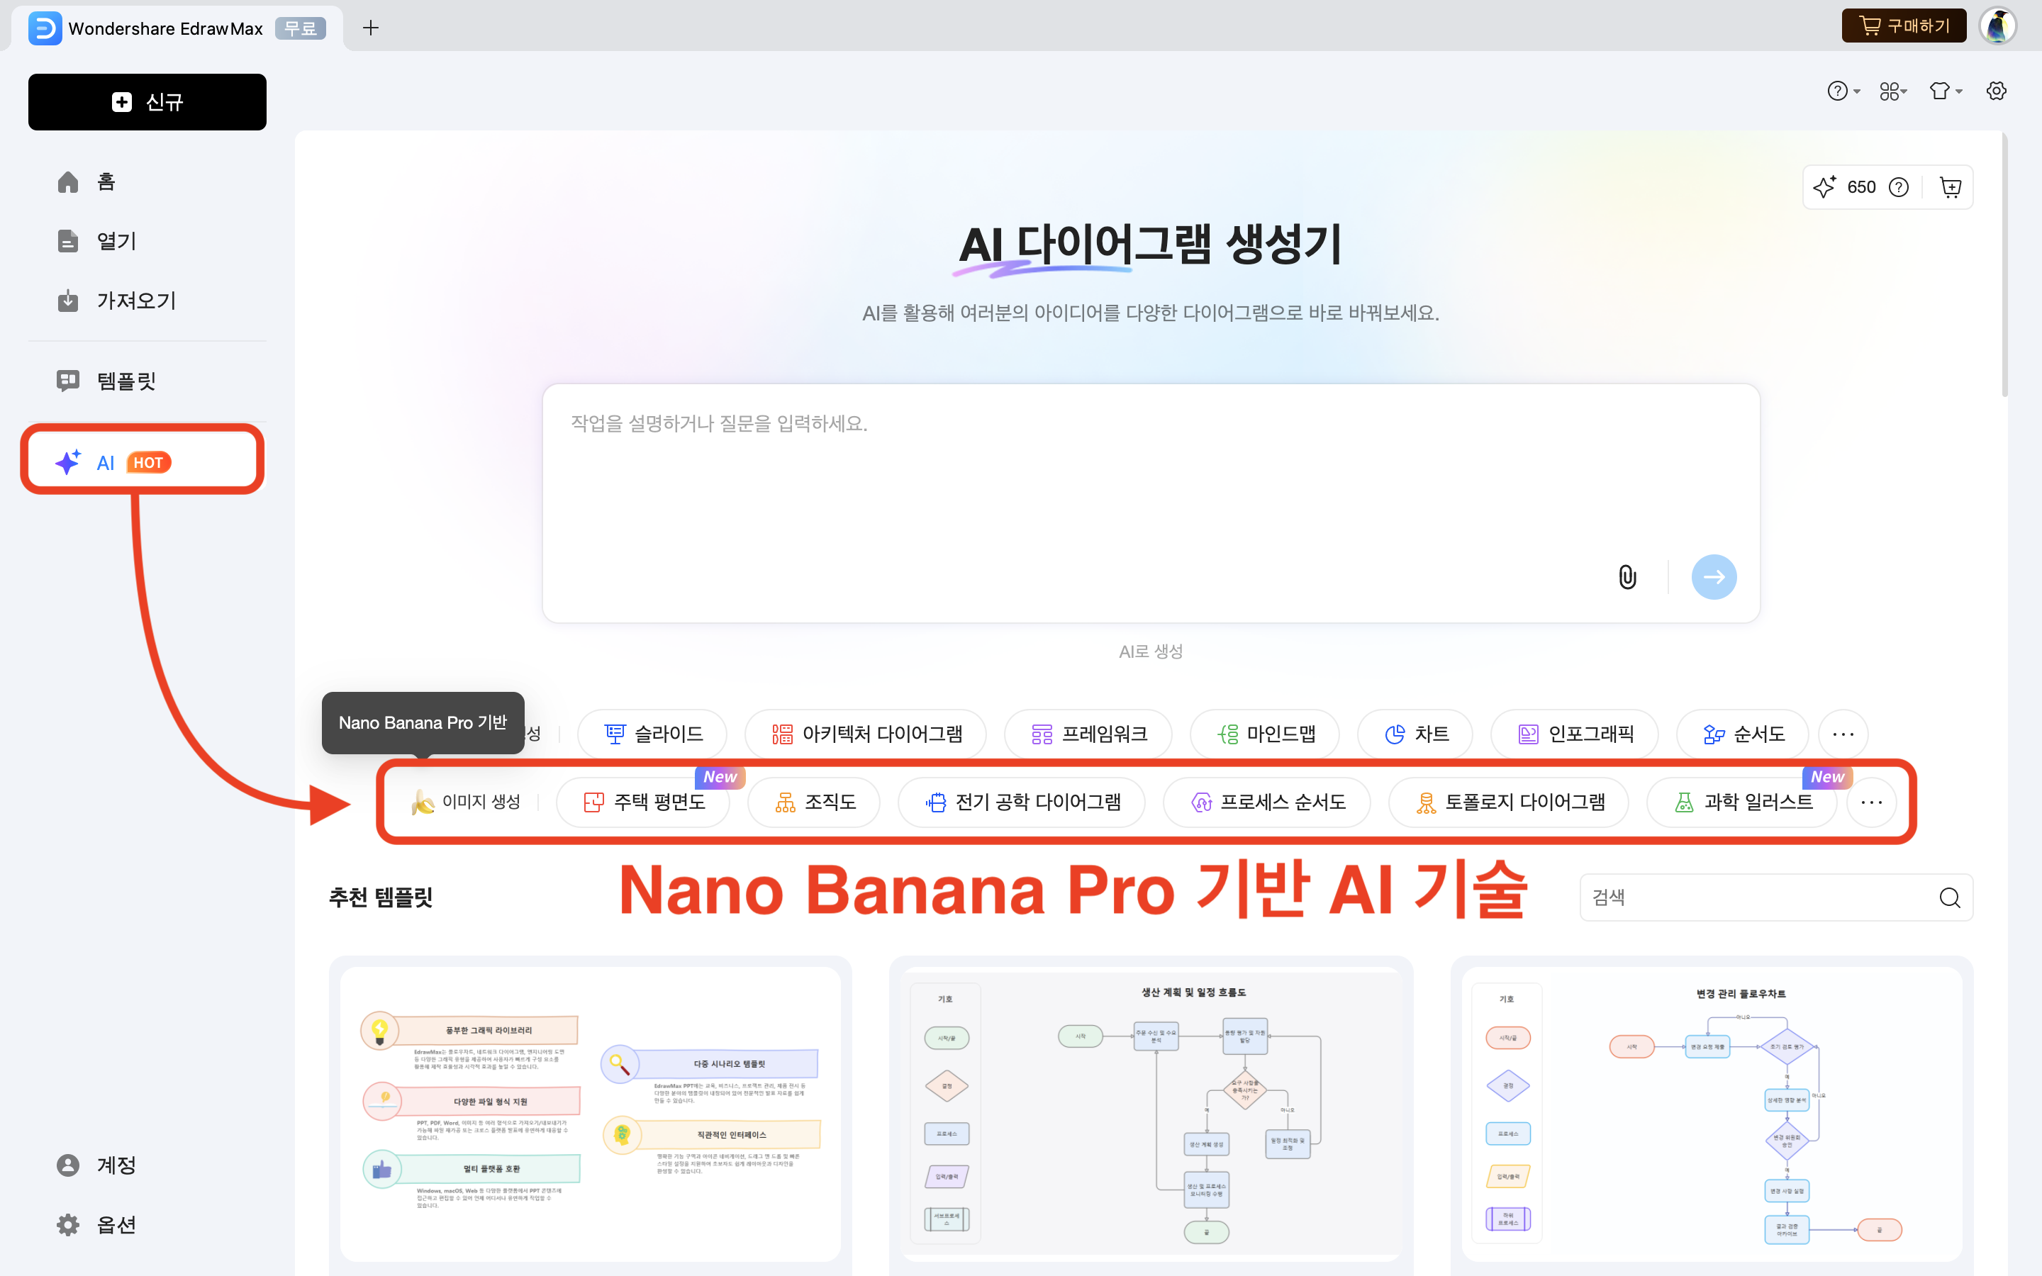
Task: Open the 차트 generation option
Action: click(x=1415, y=734)
